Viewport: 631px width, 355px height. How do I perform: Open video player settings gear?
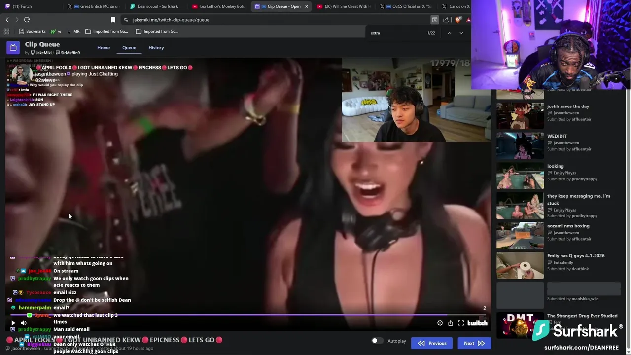[440, 323]
